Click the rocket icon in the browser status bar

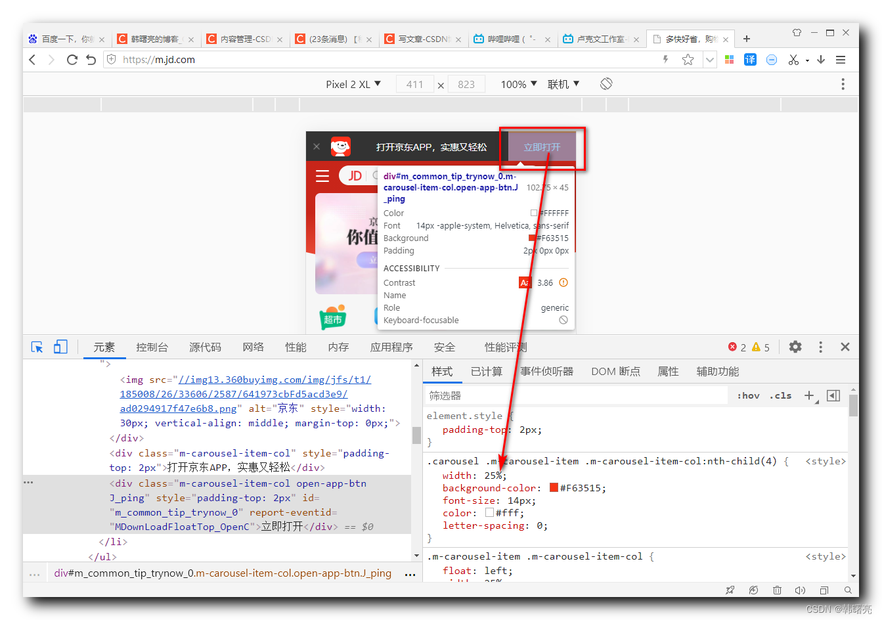pyautogui.click(x=730, y=590)
